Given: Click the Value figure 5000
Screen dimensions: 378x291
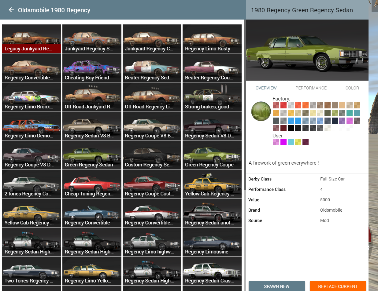Looking at the screenshot, I should tap(325, 200).
